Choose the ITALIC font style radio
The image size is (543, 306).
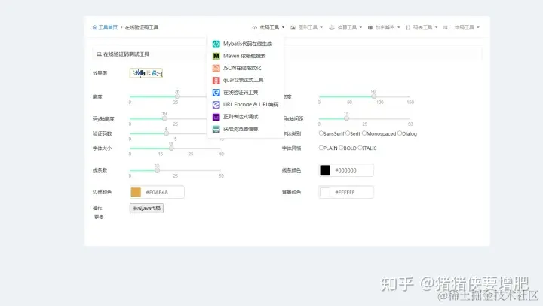point(360,148)
